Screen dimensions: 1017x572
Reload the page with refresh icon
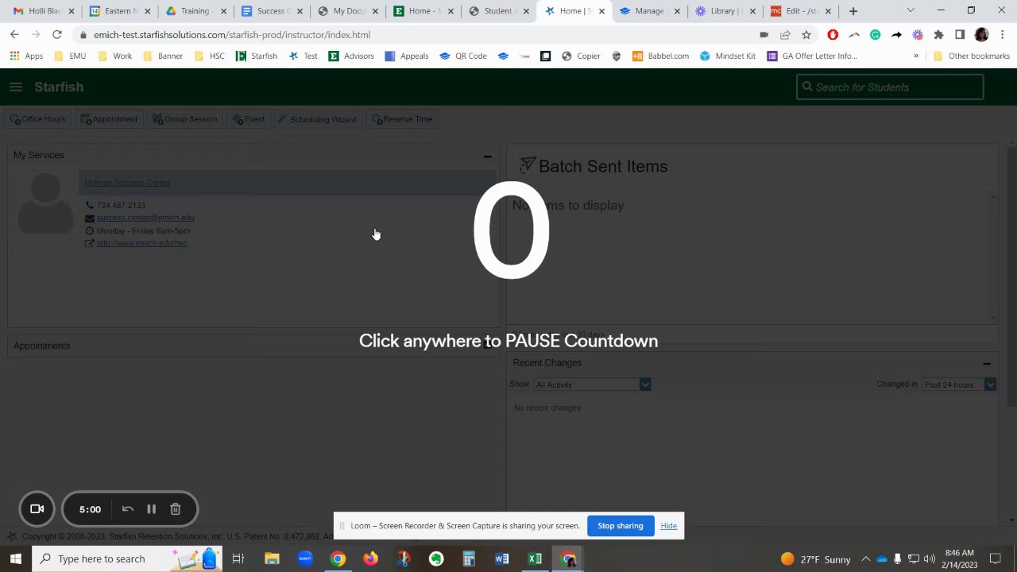pos(57,35)
